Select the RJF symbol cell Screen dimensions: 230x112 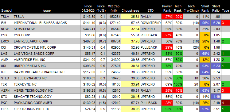(6, 72)
